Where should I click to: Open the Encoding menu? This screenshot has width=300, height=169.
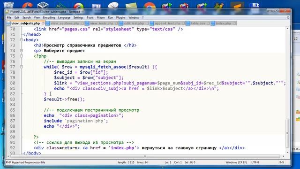[x=49, y=17]
